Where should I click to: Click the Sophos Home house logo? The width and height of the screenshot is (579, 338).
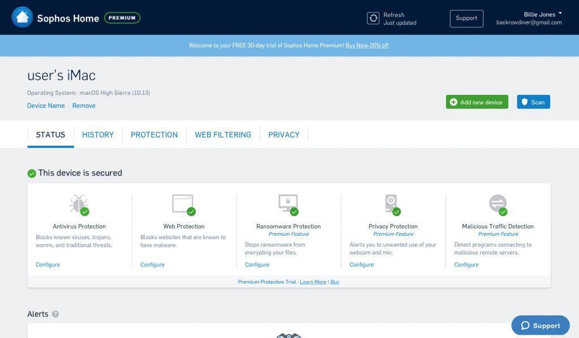tap(22, 17)
